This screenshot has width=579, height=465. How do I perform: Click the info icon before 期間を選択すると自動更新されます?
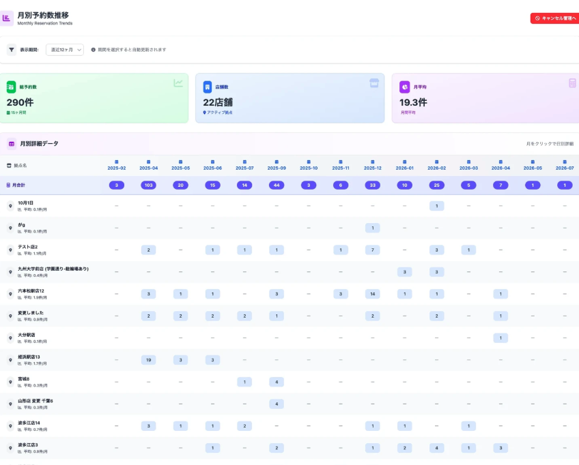pos(93,50)
